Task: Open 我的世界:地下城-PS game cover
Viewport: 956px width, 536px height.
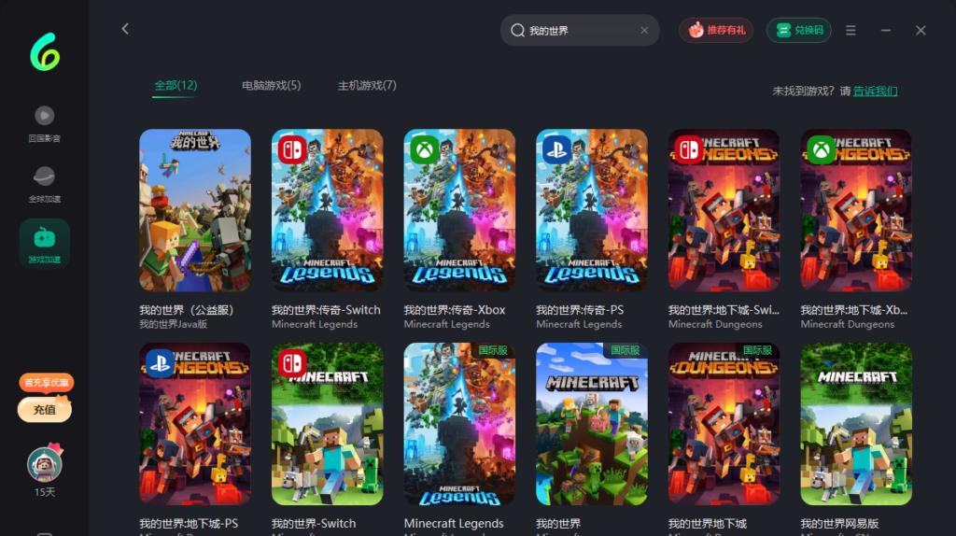Action: 195,424
